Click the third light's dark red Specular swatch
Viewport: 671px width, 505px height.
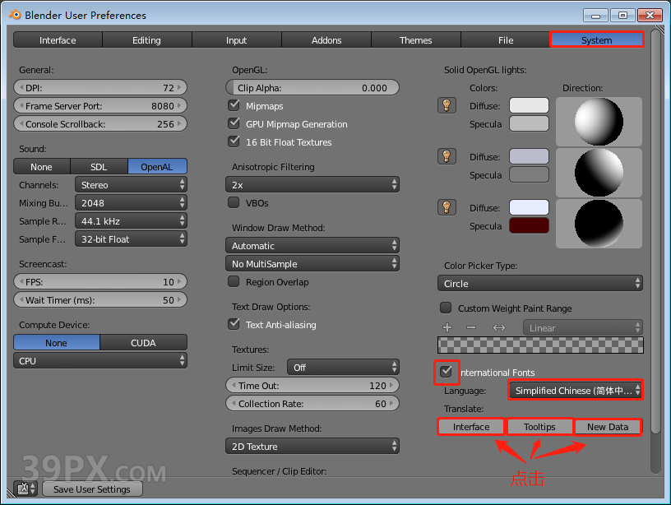click(529, 225)
